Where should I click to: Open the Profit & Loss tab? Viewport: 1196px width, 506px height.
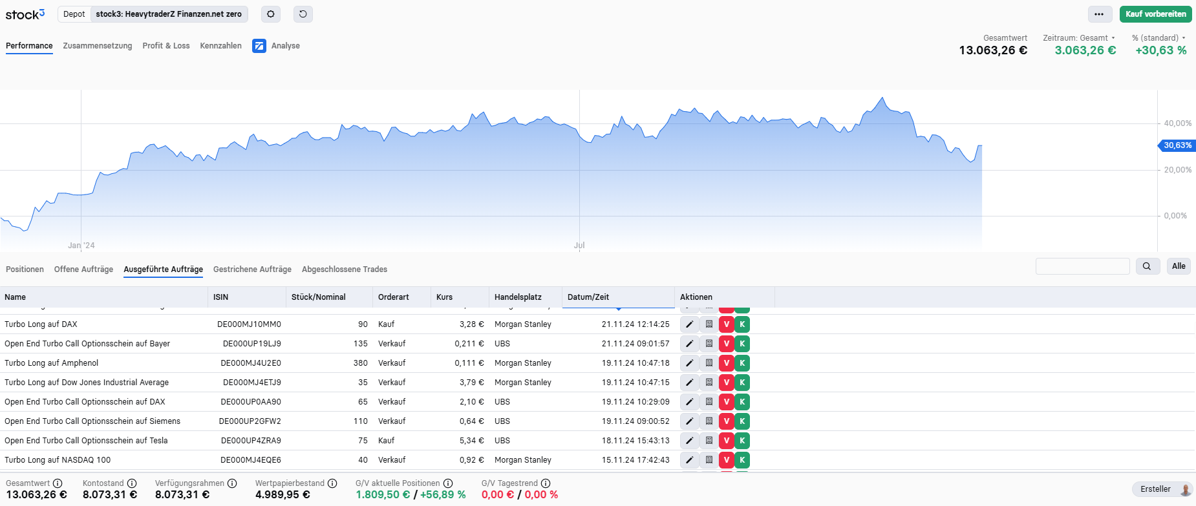(166, 46)
